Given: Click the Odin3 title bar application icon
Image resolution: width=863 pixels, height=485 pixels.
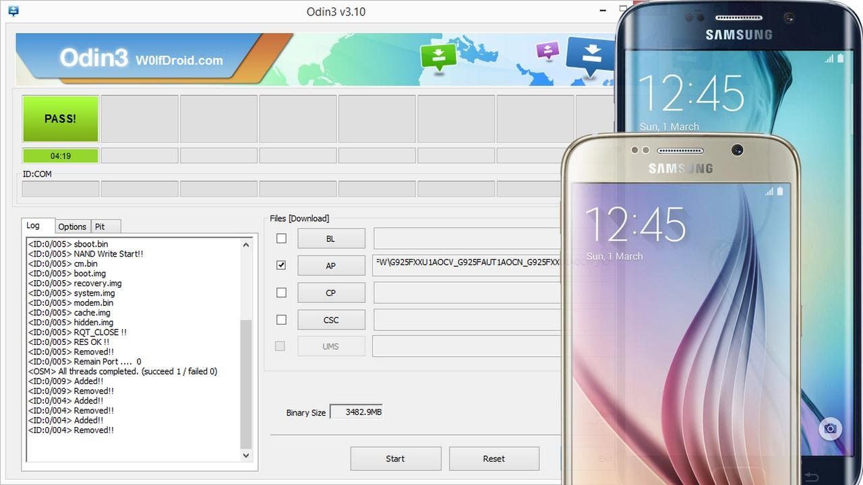Looking at the screenshot, I should pos(13,11).
